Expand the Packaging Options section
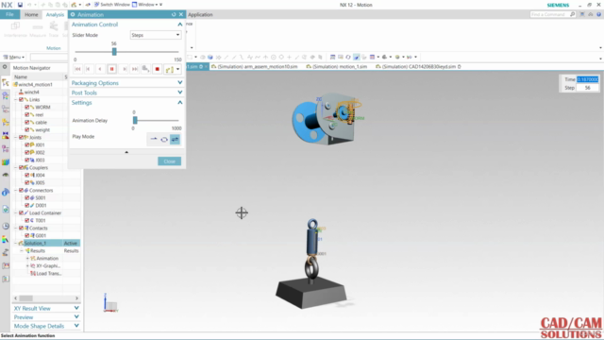The height and width of the screenshot is (340, 604). tap(180, 82)
